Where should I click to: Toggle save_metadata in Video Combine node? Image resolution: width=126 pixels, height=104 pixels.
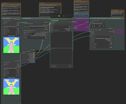[x=102, y=43]
